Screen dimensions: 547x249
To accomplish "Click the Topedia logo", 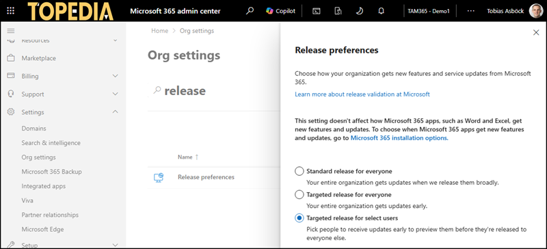I will [x=70, y=11].
